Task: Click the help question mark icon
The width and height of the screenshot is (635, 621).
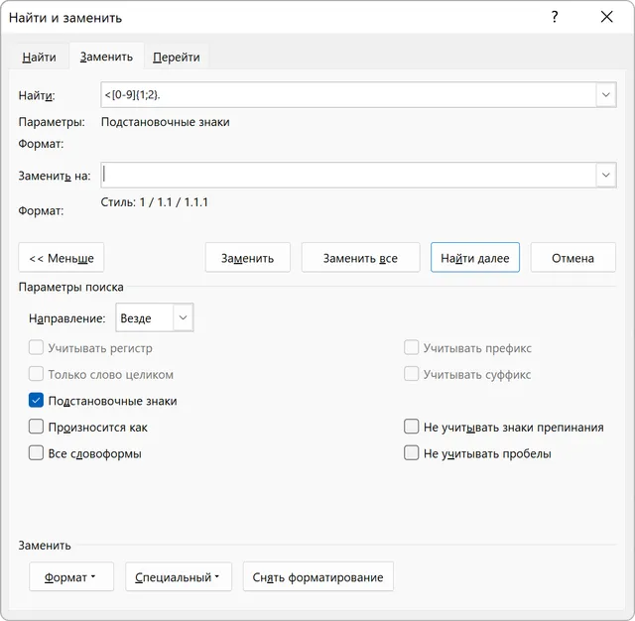Action: coord(555,17)
